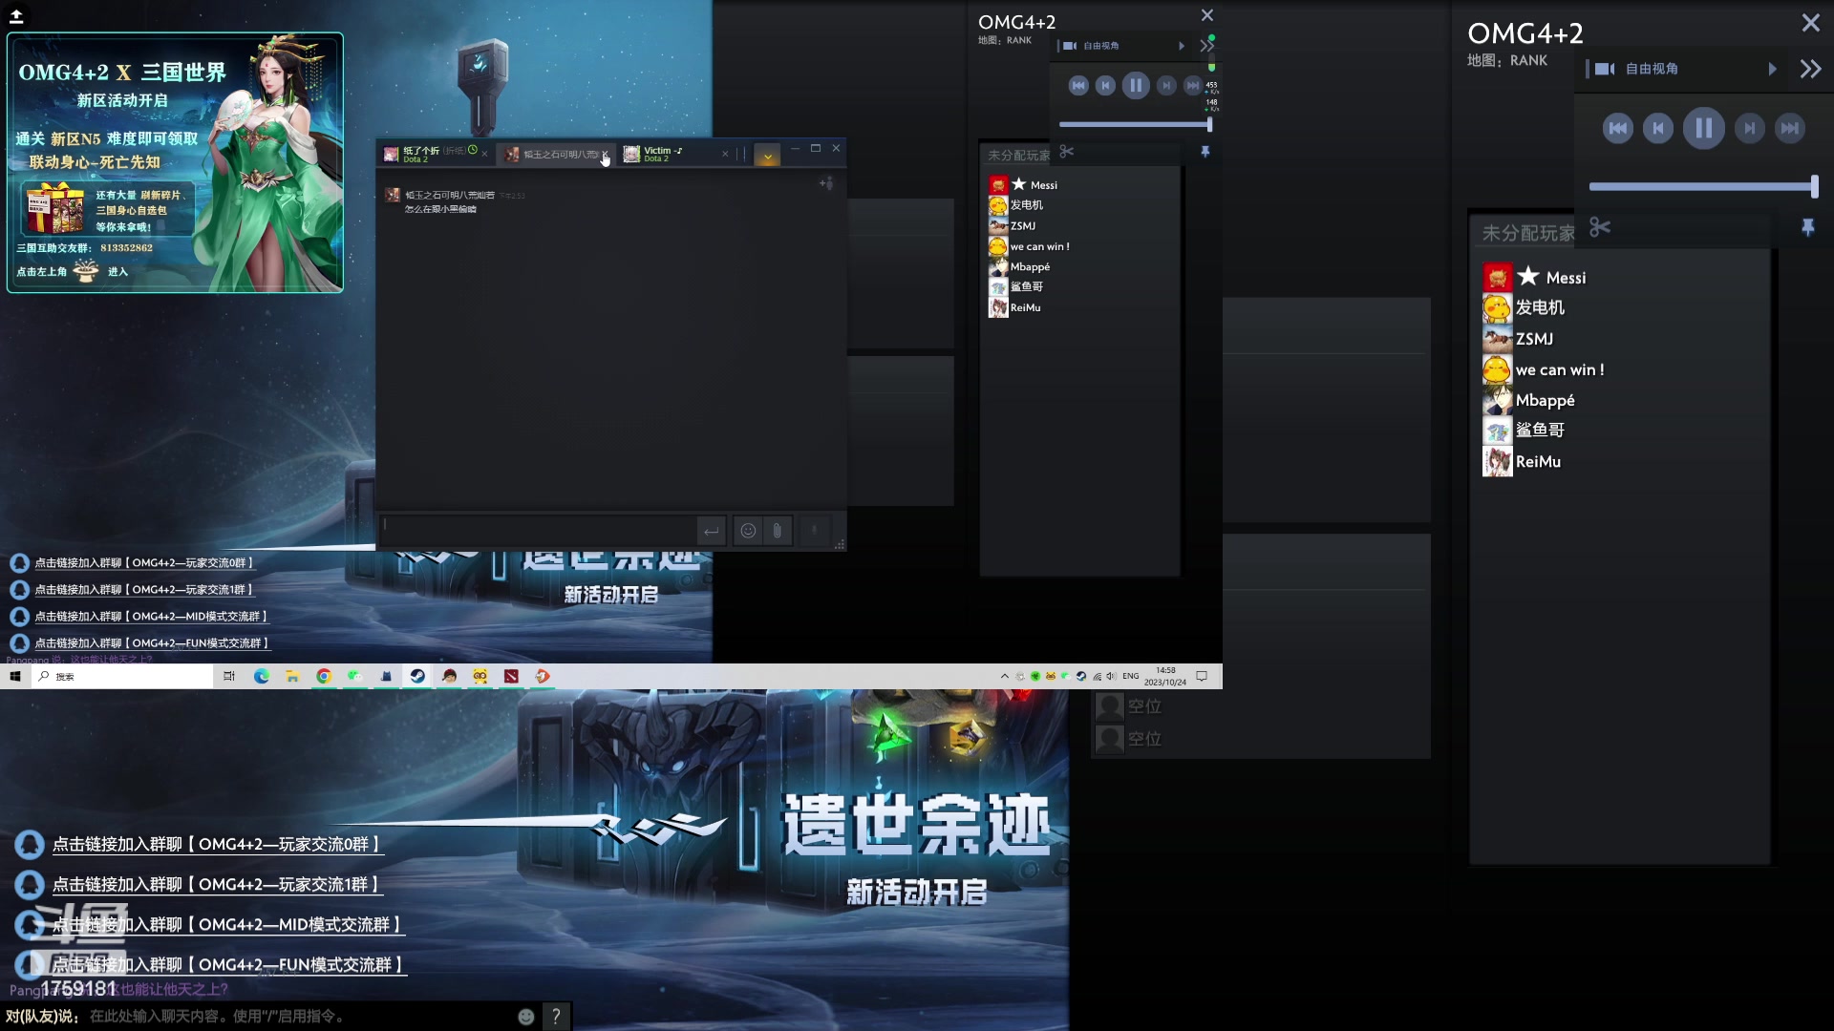Show hidden system tray icons
This screenshot has height=1031, width=1834.
[x=1004, y=676]
